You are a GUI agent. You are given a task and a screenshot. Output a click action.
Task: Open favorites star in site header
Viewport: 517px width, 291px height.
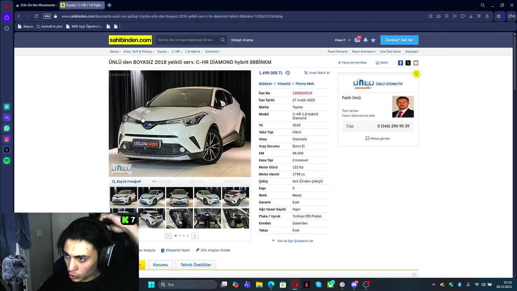373,40
